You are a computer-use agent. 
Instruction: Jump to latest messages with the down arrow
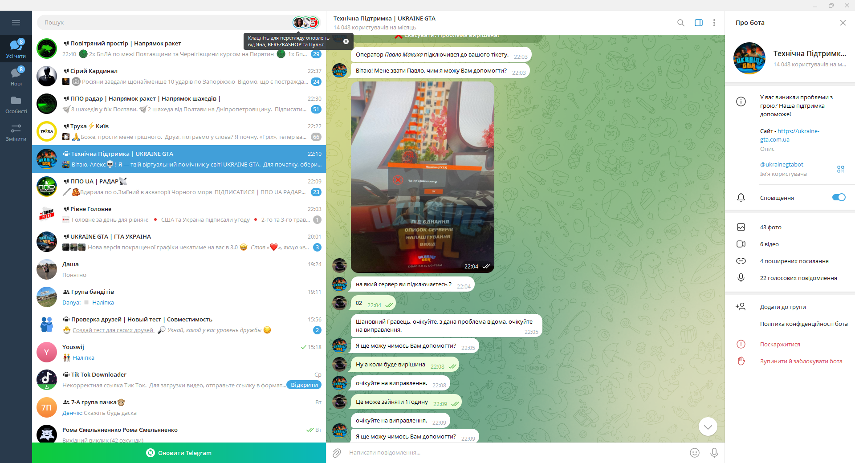click(x=708, y=427)
